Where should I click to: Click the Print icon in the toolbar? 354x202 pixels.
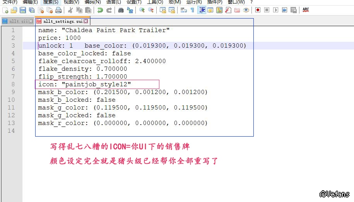(58, 10)
